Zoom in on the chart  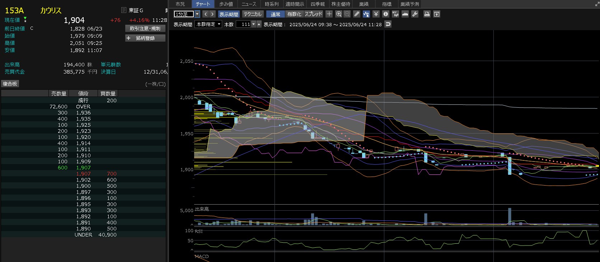pos(339,14)
